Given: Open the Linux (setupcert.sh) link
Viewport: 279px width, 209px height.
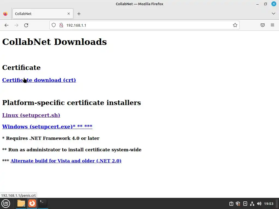Looking at the screenshot, I should point(31,115).
